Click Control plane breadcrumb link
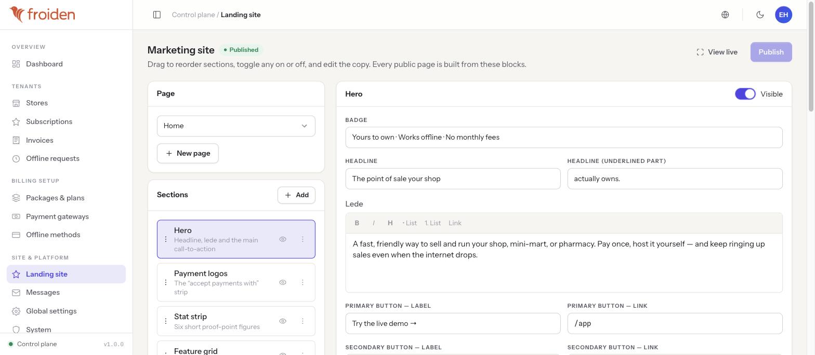 point(193,15)
